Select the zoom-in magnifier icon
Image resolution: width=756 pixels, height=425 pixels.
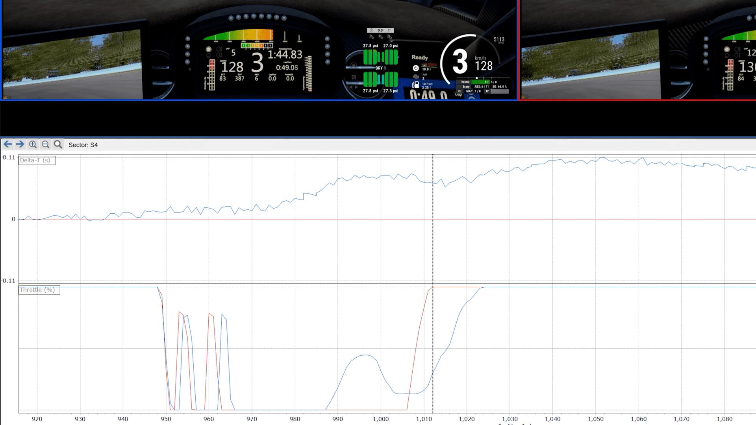click(x=32, y=144)
